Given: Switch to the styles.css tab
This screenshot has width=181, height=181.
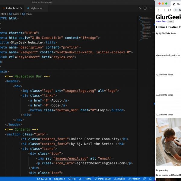Looking at the screenshot, I should [x=34, y=8].
